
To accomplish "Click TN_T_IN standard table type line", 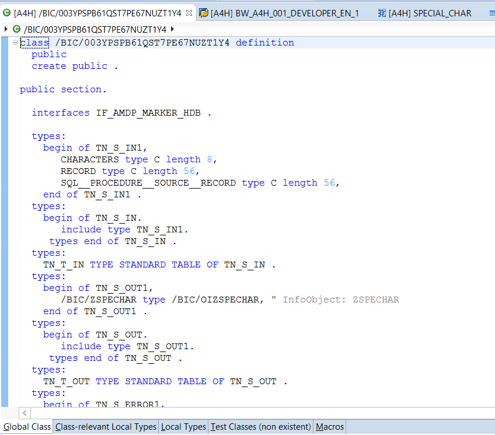I will pyautogui.click(x=159, y=265).
